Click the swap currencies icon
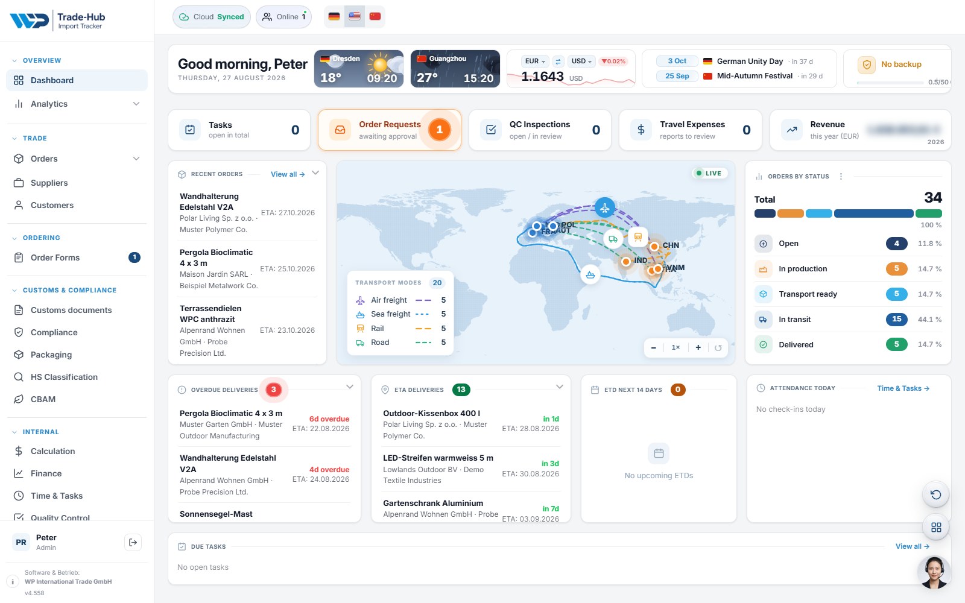 point(558,61)
